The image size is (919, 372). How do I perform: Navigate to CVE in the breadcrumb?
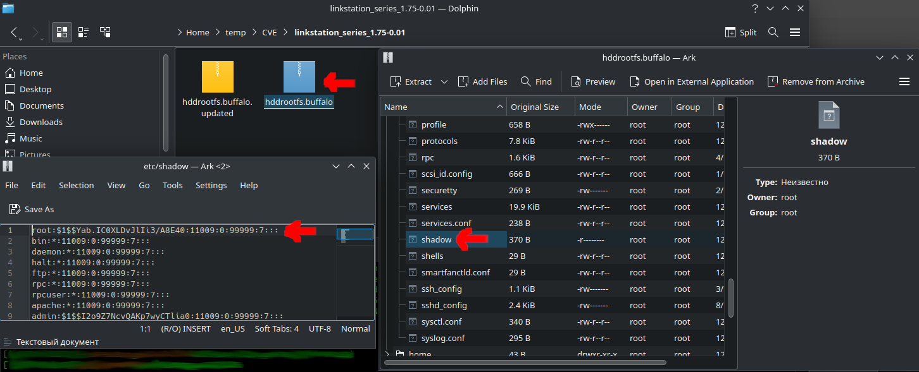270,32
